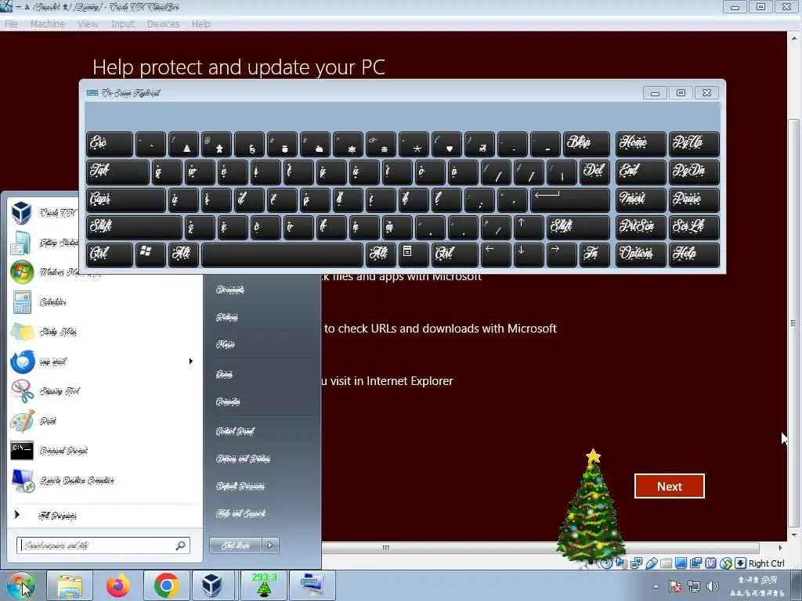Open the File menu in VirtualBox
The height and width of the screenshot is (601, 802).
click(x=11, y=24)
